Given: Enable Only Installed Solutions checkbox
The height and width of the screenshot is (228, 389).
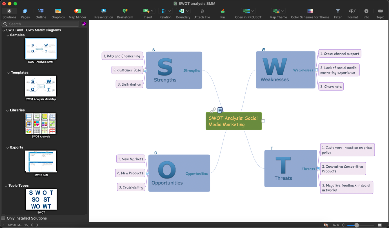Looking at the screenshot, I should point(3,218).
